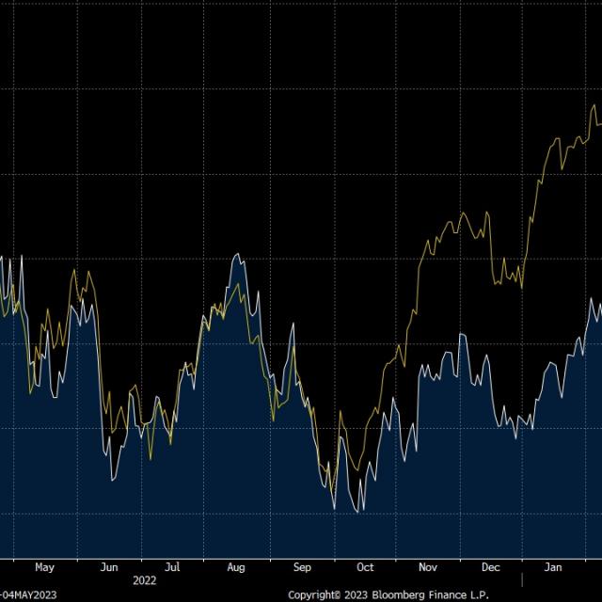This screenshot has height=602, width=602.
Task: Click white line's lowest trough in early October
Action: (358, 512)
